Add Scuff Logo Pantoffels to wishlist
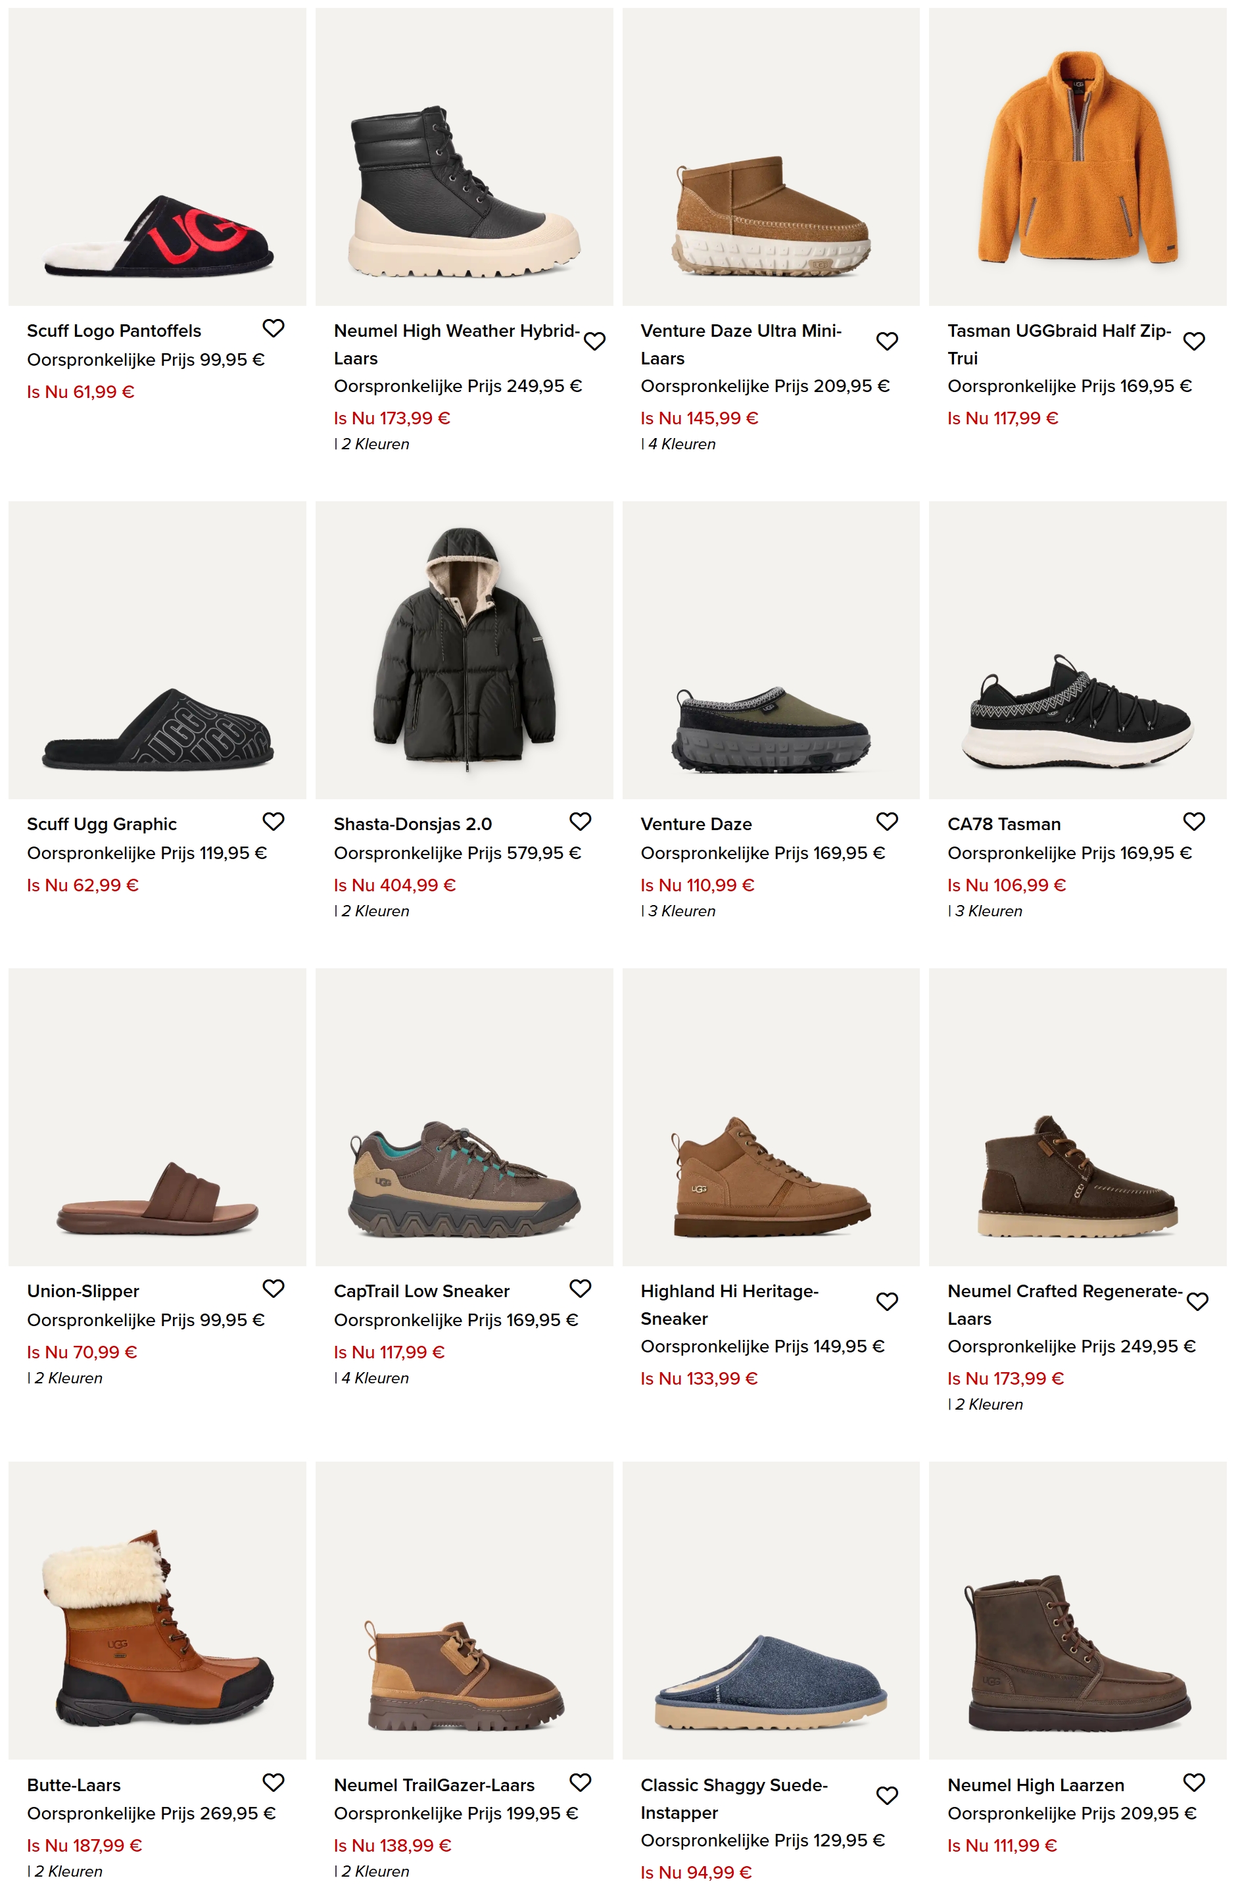The height and width of the screenshot is (1901, 1240). (x=274, y=328)
